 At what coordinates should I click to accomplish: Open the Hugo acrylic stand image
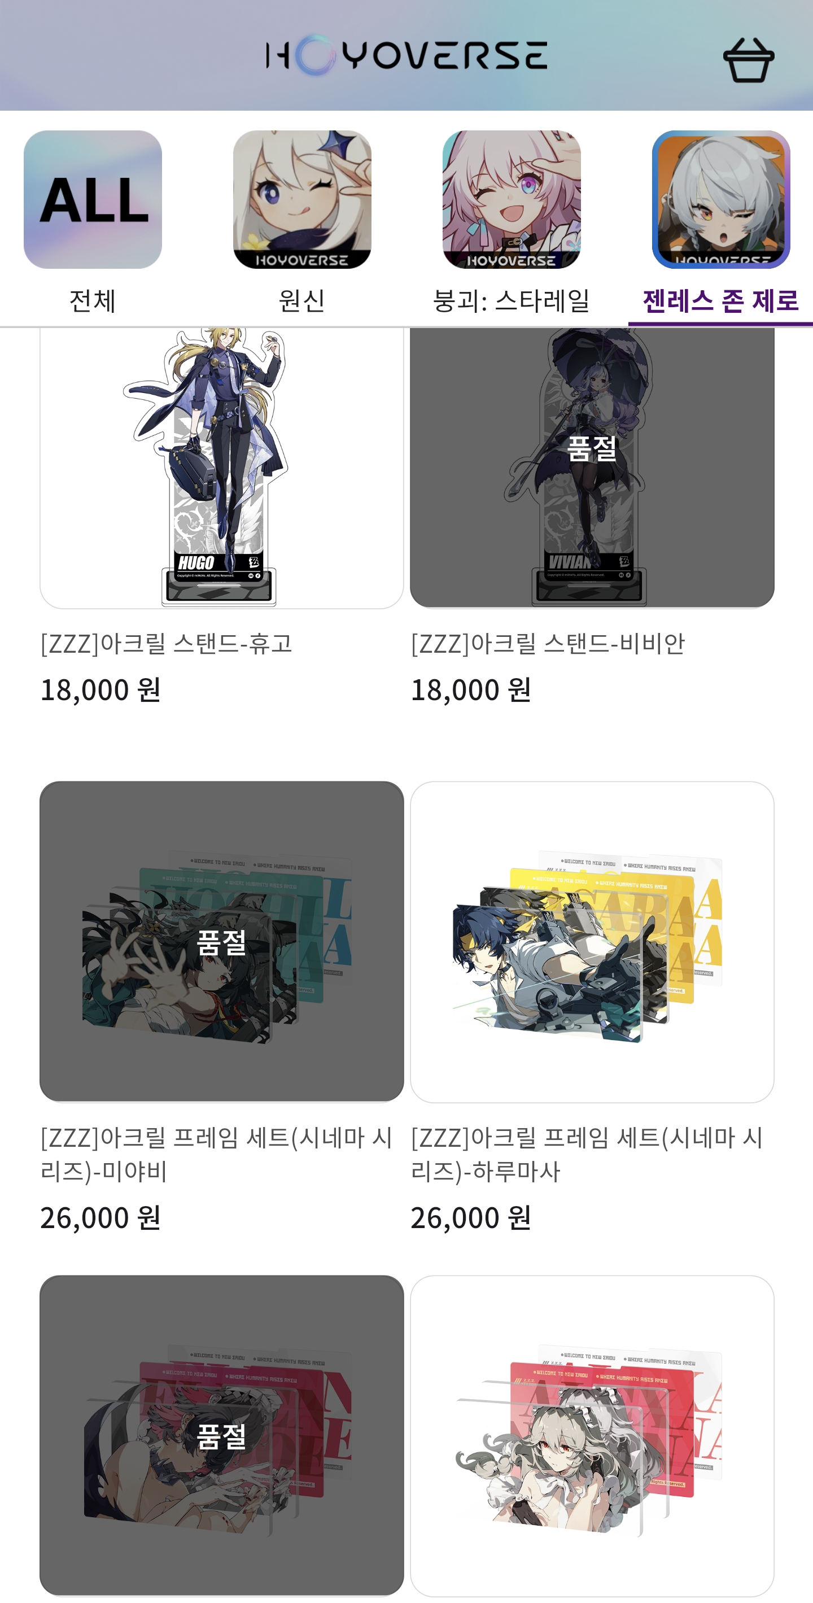[x=221, y=468]
